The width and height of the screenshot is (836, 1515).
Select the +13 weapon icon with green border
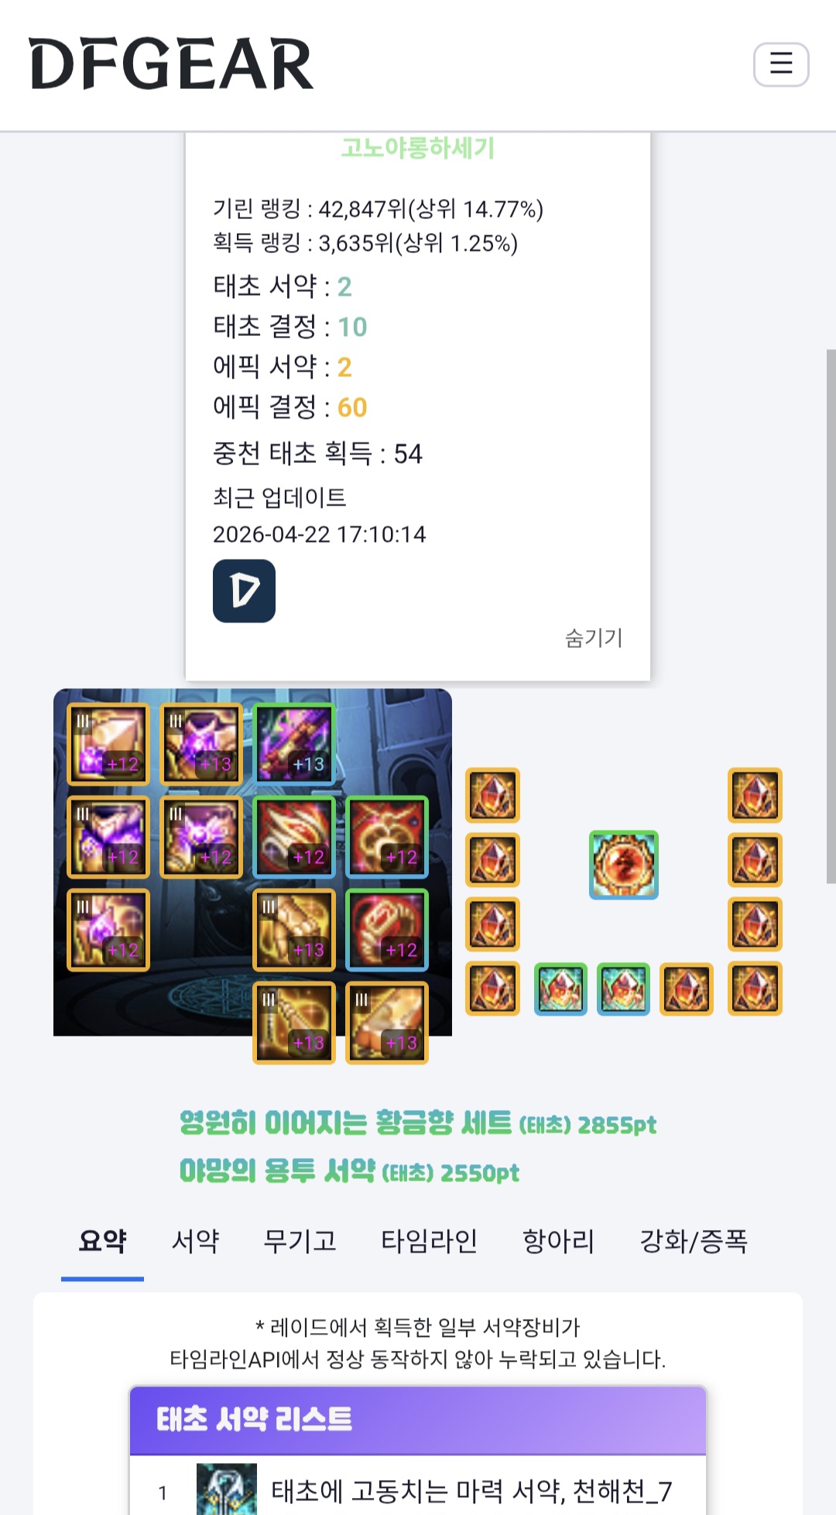point(294,745)
